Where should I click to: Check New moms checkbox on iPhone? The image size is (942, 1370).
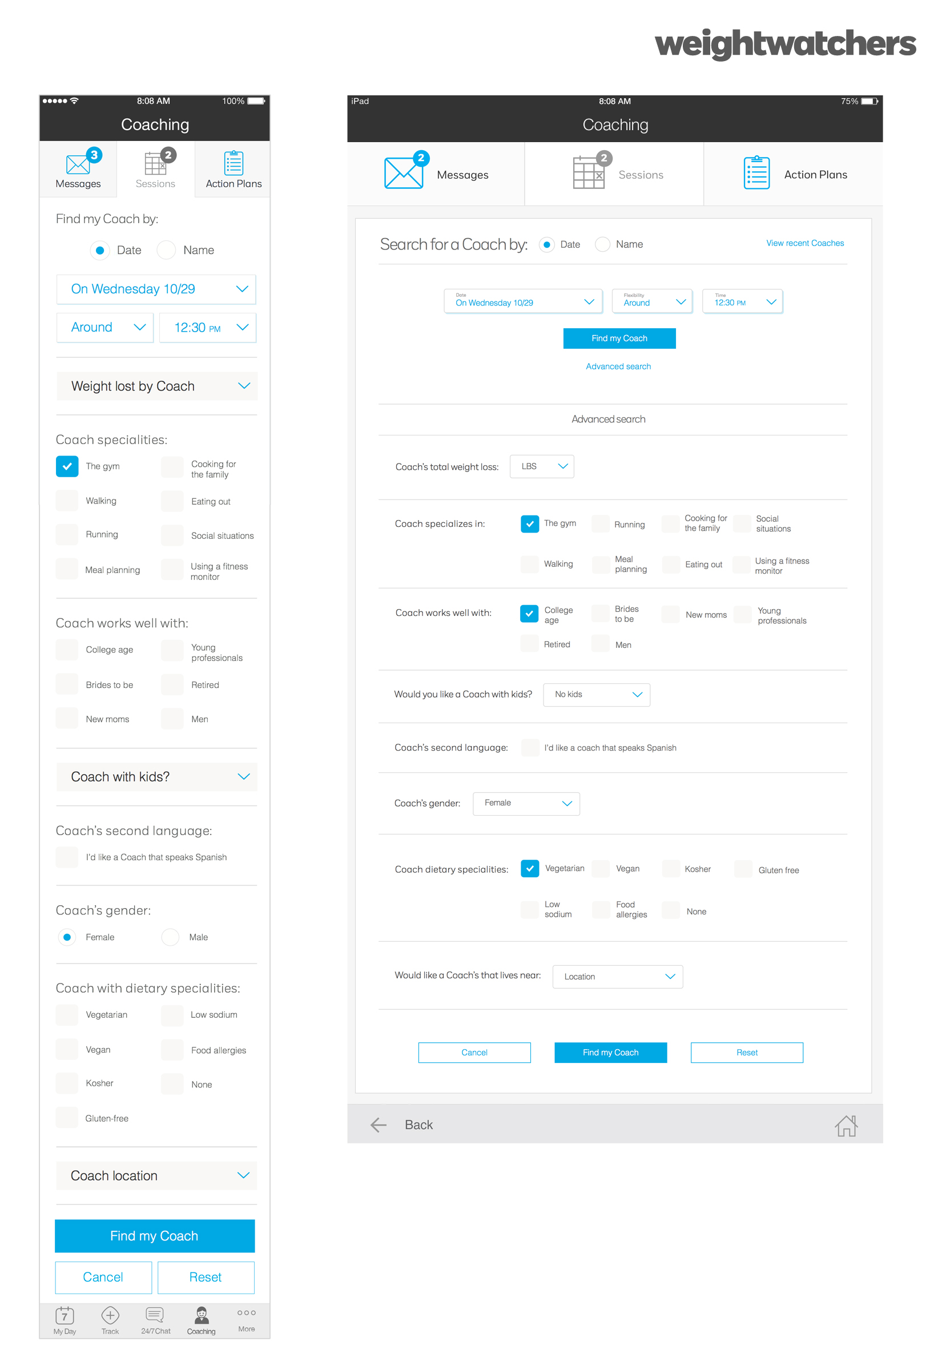pyautogui.click(x=67, y=718)
